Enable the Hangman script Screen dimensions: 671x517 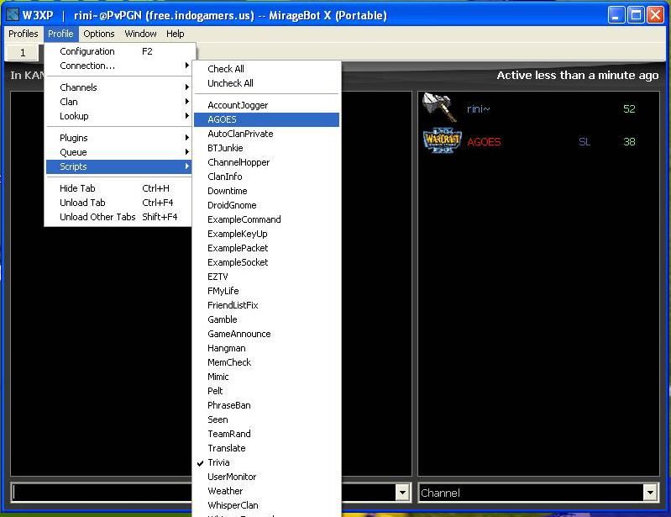(266, 348)
